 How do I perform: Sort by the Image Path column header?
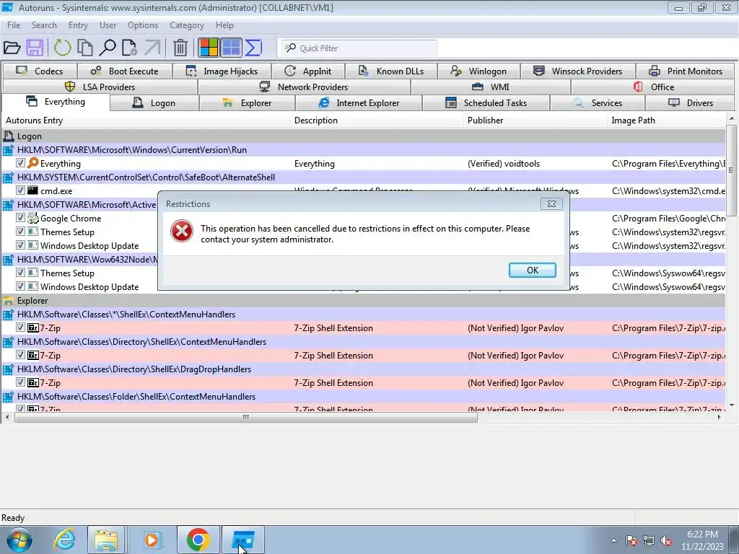pyautogui.click(x=666, y=120)
